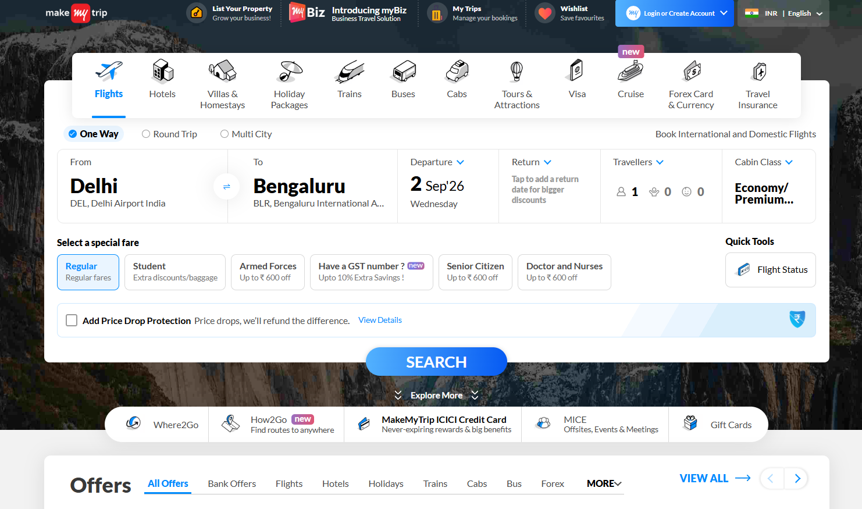Select the Round Trip option
This screenshot has width=862, height=509.
pos(169,134)
